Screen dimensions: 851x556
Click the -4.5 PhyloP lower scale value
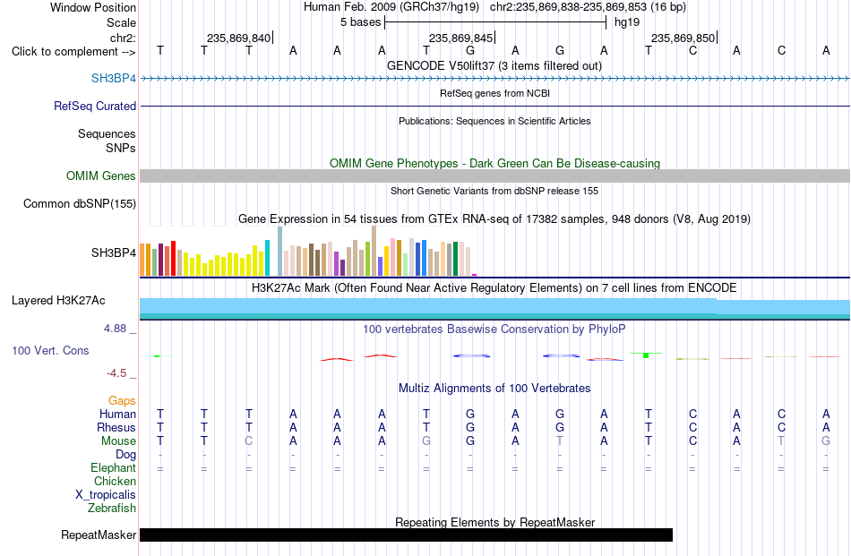coord(116,373)
